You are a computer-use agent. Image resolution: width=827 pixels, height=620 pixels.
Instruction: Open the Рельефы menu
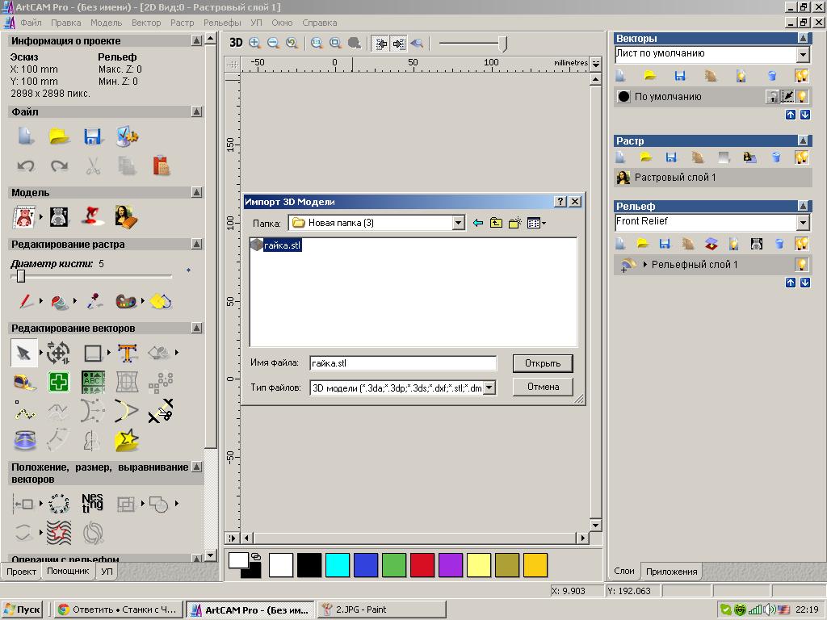[222, 23]
